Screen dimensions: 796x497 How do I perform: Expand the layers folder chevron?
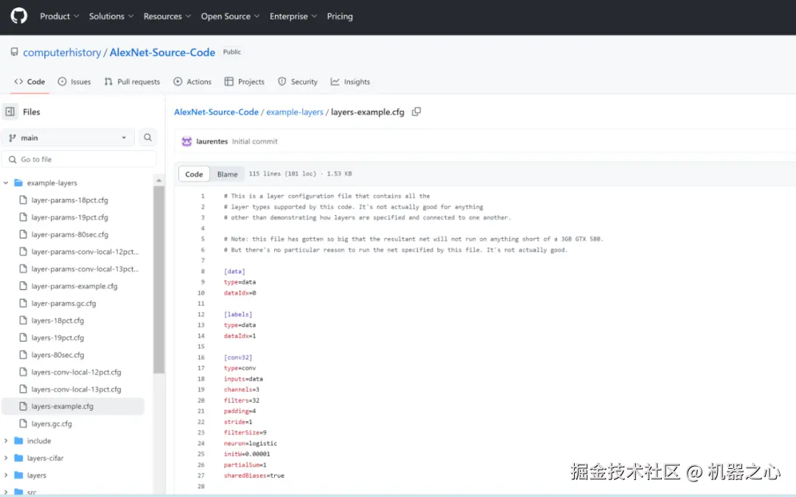pos(6,475)
